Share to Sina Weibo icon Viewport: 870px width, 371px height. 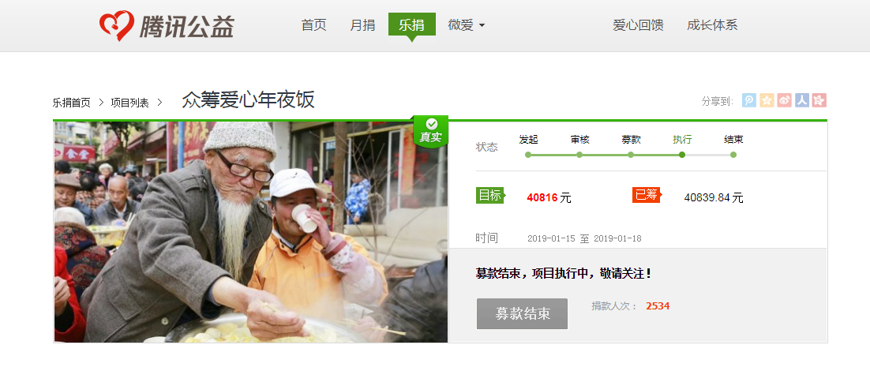tap(785, 100)
